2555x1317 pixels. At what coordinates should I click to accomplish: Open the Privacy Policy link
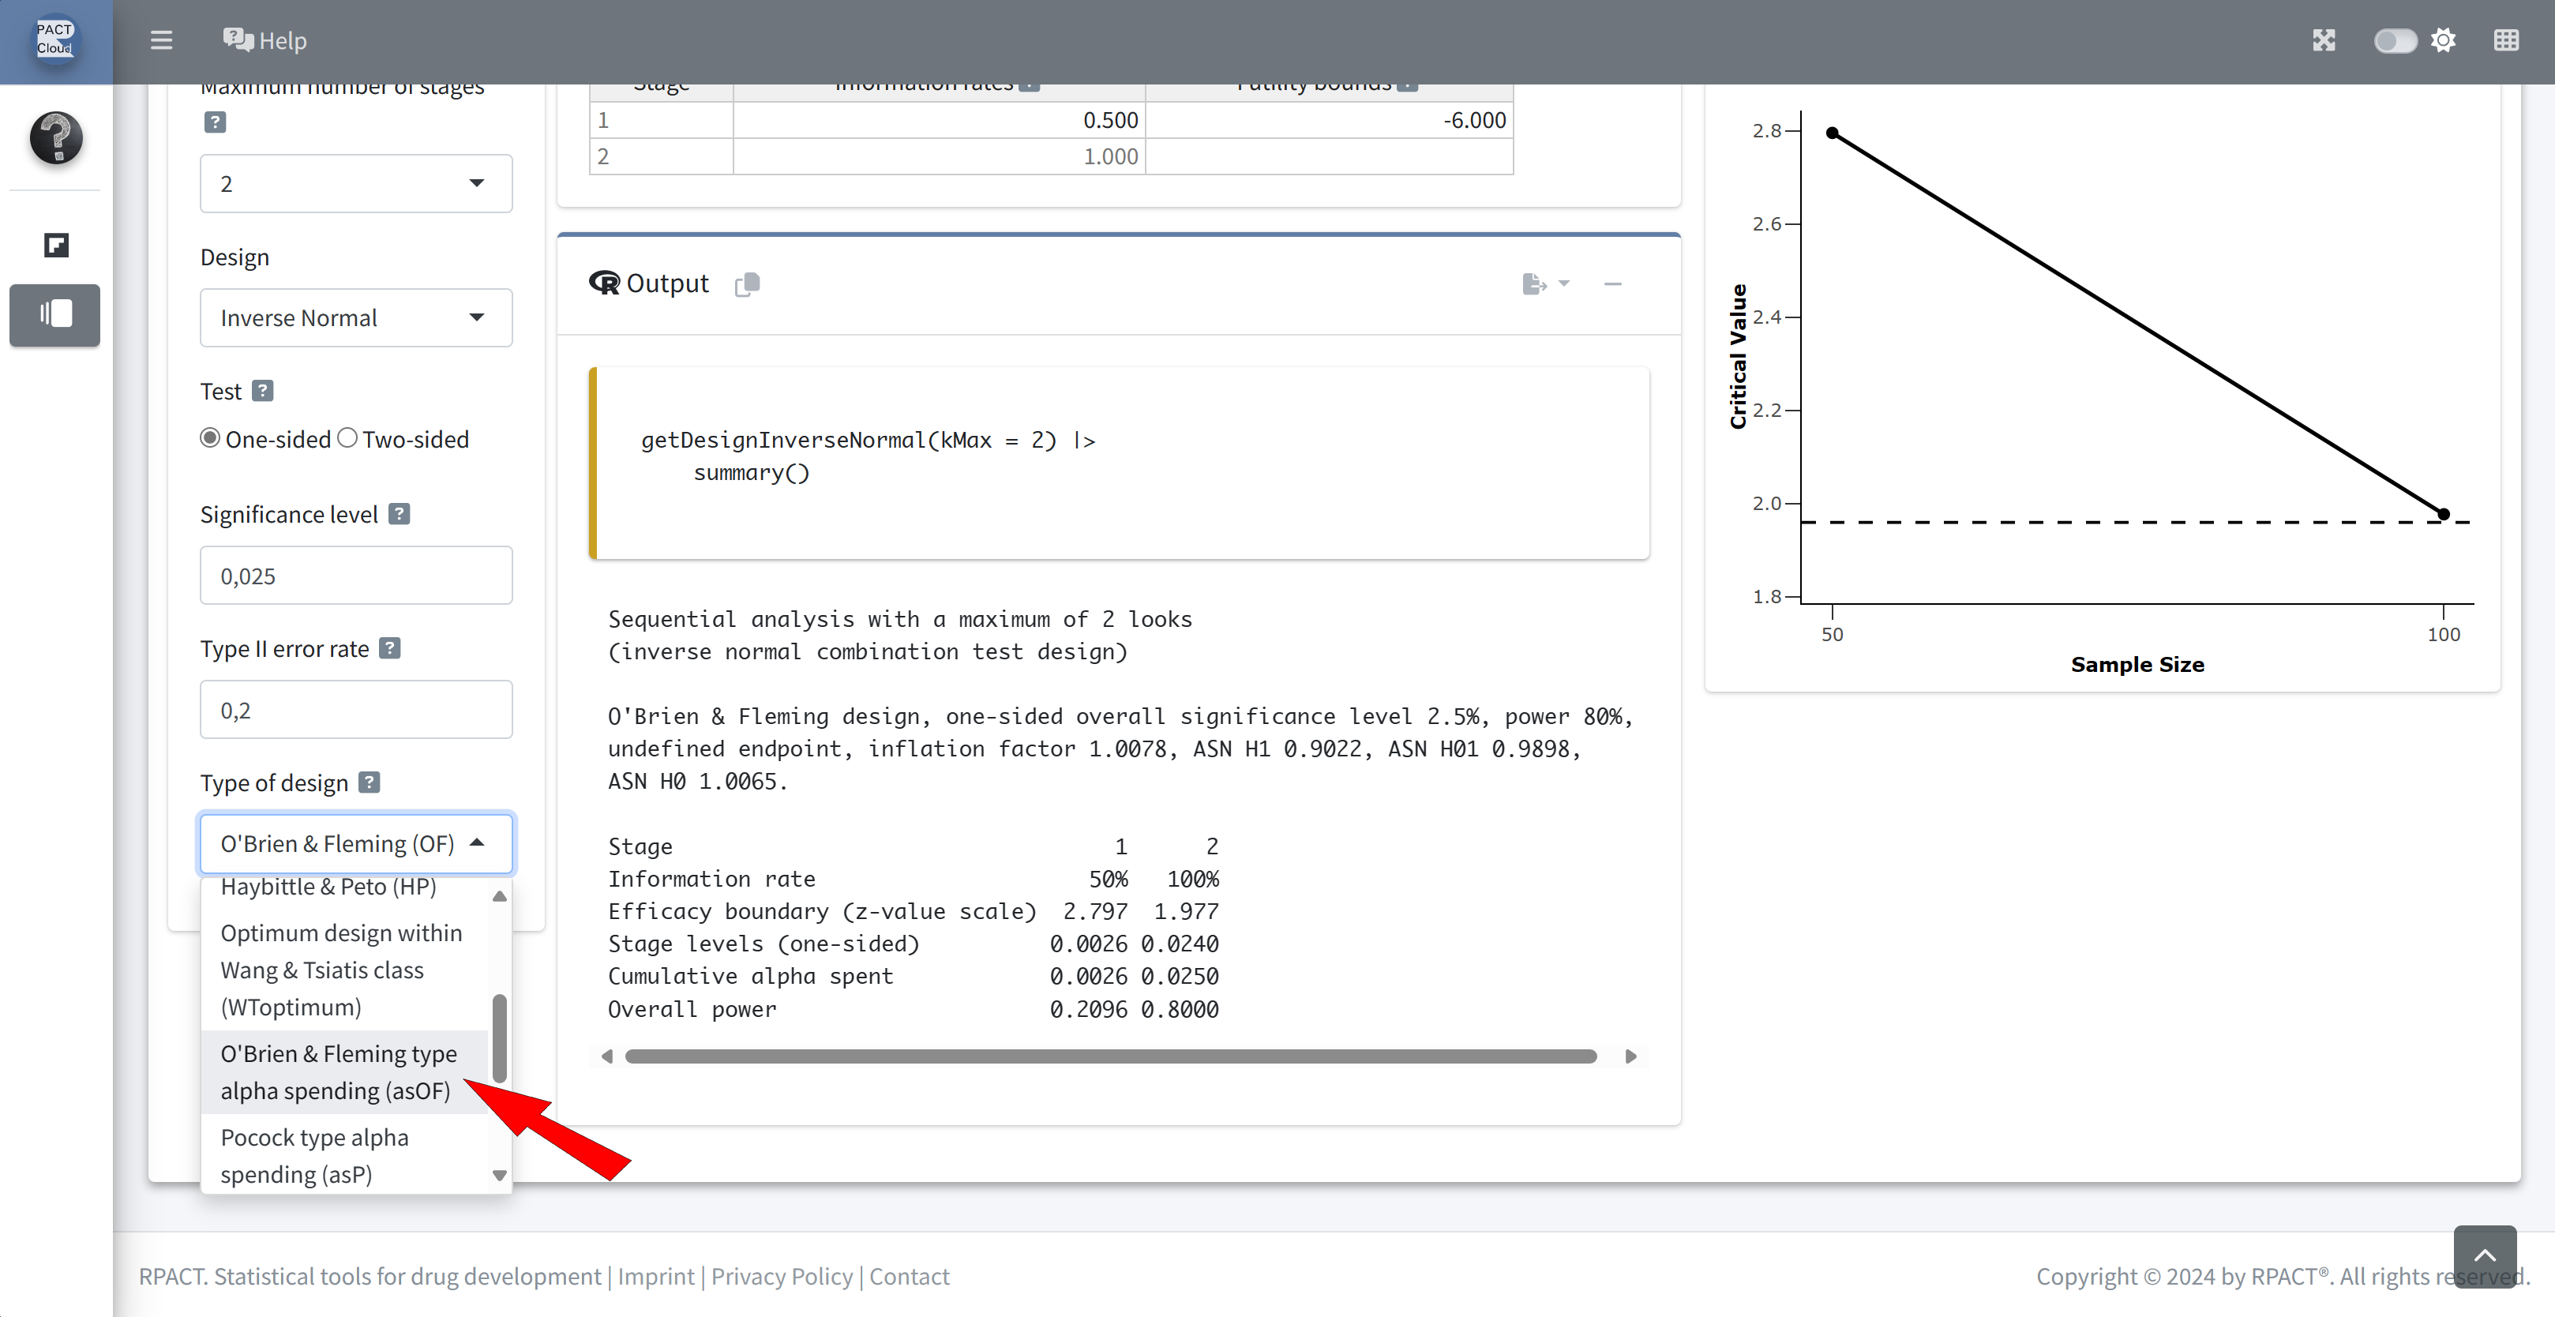(782, 1277)
